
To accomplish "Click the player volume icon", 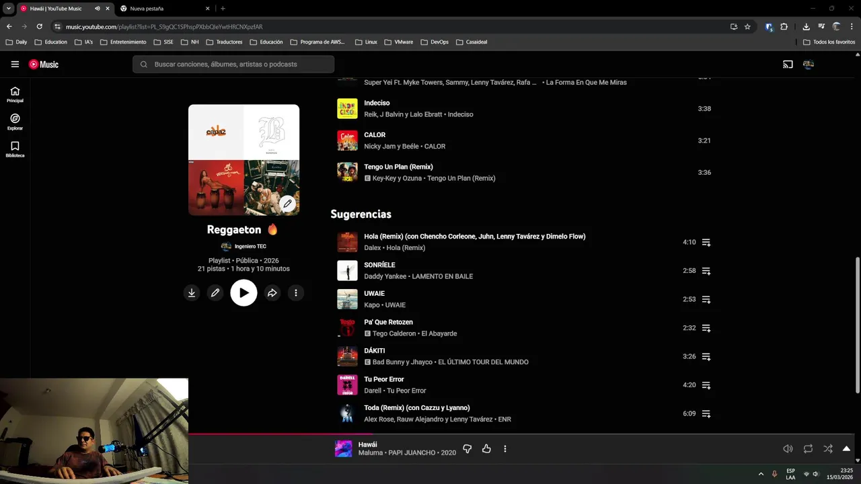I will point(788,448).
